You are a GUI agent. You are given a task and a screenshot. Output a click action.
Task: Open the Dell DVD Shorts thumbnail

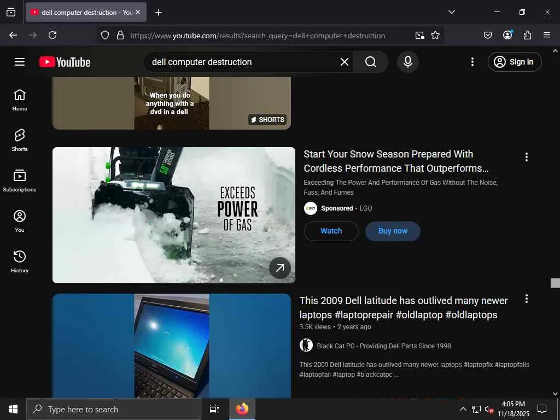[x=172, y=103]
